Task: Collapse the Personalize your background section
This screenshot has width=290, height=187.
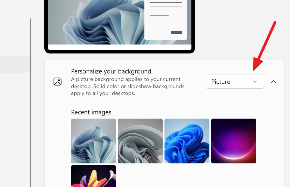Action: pos(273,82)
